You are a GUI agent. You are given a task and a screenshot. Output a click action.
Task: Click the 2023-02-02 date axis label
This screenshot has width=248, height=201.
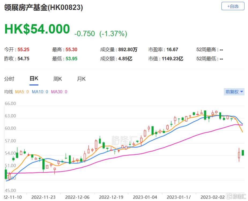pyautogui.click(x=213, y=197)
